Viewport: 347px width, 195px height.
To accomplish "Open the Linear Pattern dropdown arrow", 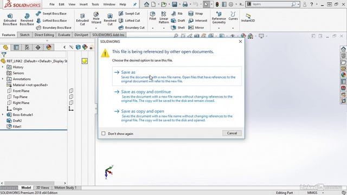I will (x=164, y=28).
